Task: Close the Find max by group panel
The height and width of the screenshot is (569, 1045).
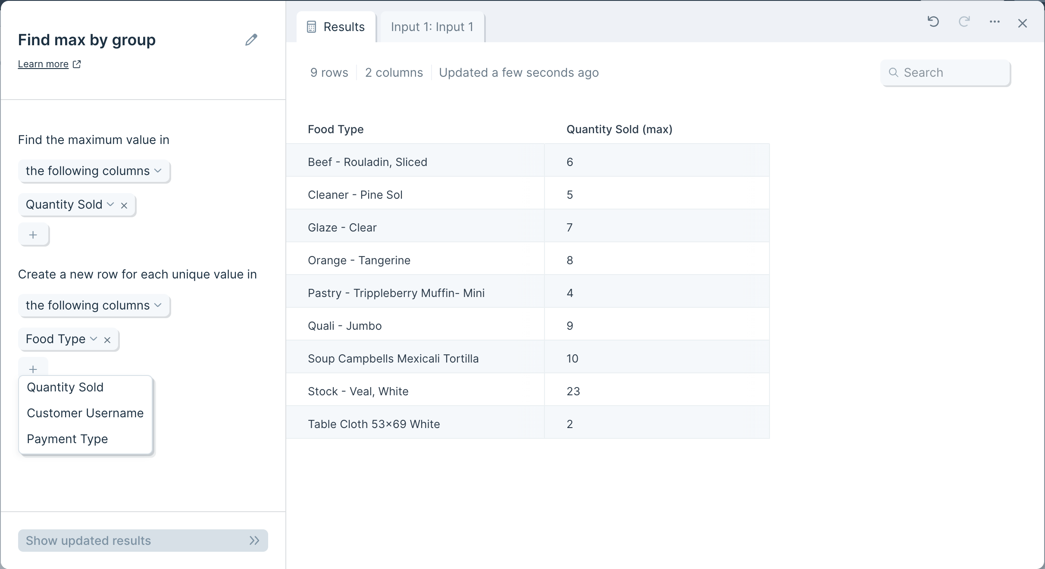Action: [1023, 23]
